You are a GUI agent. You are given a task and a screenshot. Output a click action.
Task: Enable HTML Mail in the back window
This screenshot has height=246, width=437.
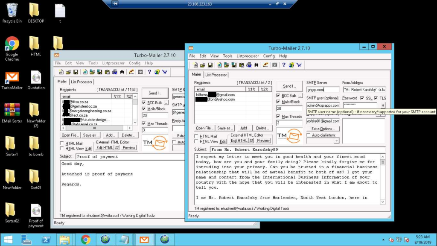(x=62, y=143)
